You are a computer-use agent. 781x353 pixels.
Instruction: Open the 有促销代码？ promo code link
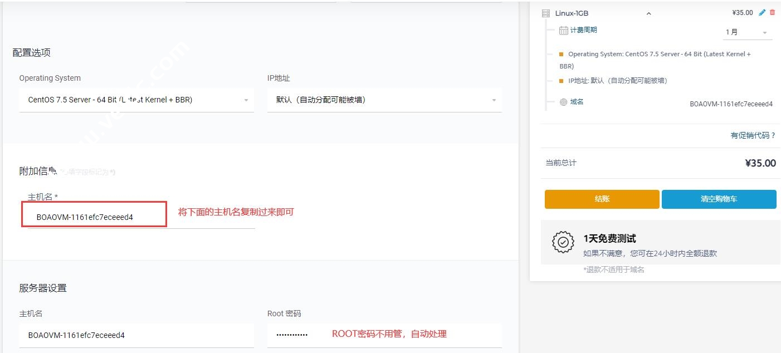click(753, 135)
